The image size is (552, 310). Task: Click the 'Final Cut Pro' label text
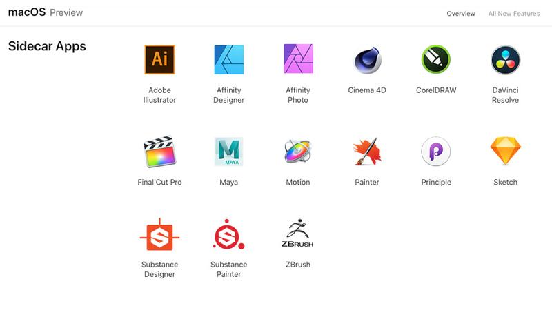(x=159, y=183)
